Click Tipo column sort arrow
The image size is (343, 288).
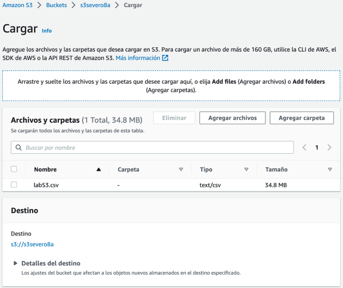point(246,169)
